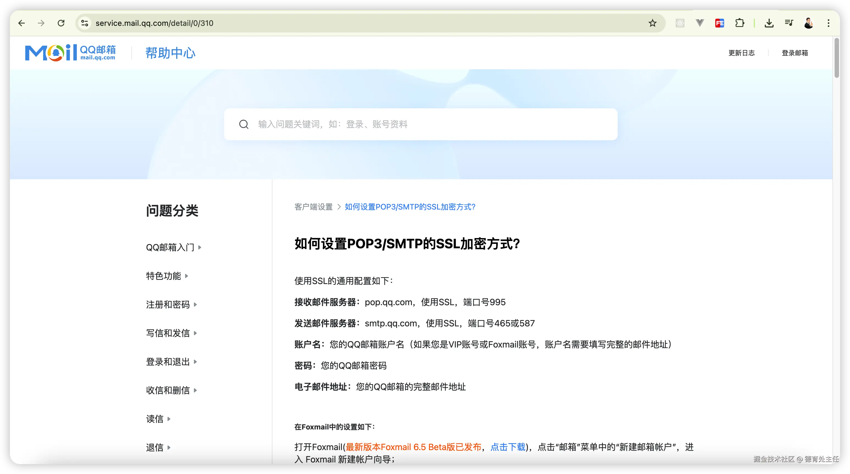Click the browser back arrow
850x474 pixels.
click(x=22, y=23)
